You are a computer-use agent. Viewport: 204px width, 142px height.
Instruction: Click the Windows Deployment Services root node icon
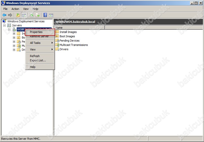(4, 21)
